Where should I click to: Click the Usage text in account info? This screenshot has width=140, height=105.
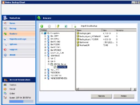[x=20, y=98]
